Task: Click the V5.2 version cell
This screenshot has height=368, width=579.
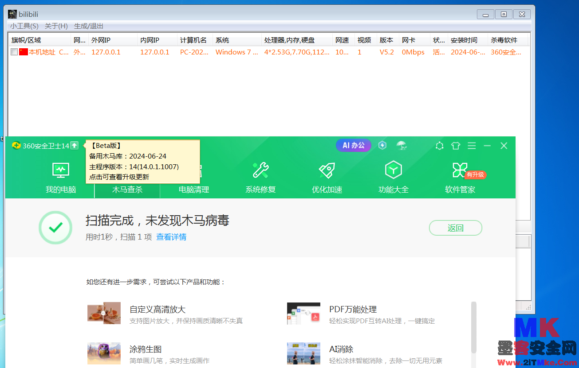Action: (386, 52)
